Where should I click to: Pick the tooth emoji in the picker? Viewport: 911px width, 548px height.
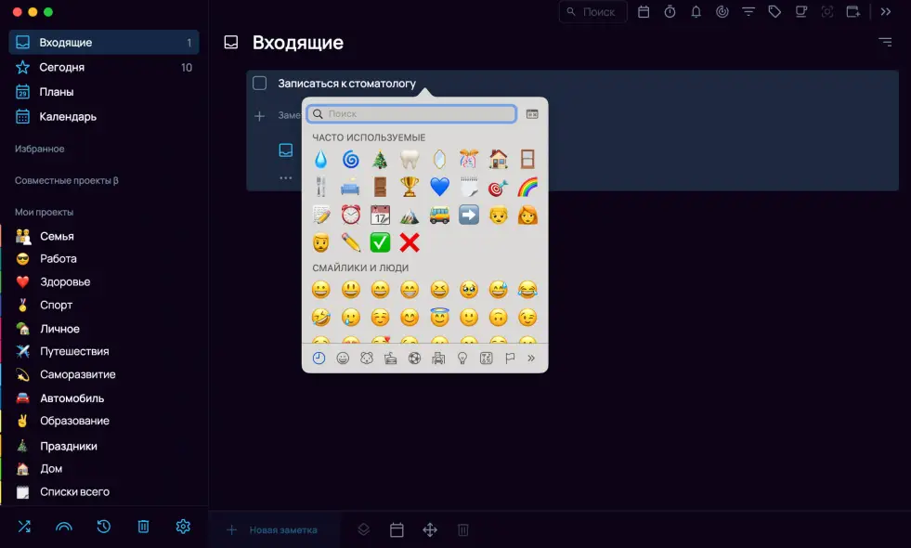point(410,159)
